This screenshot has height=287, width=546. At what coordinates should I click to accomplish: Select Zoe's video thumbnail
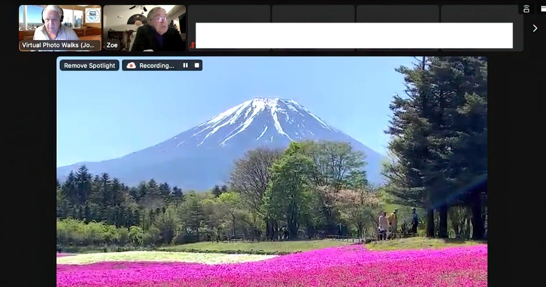[x=145, y=26]
